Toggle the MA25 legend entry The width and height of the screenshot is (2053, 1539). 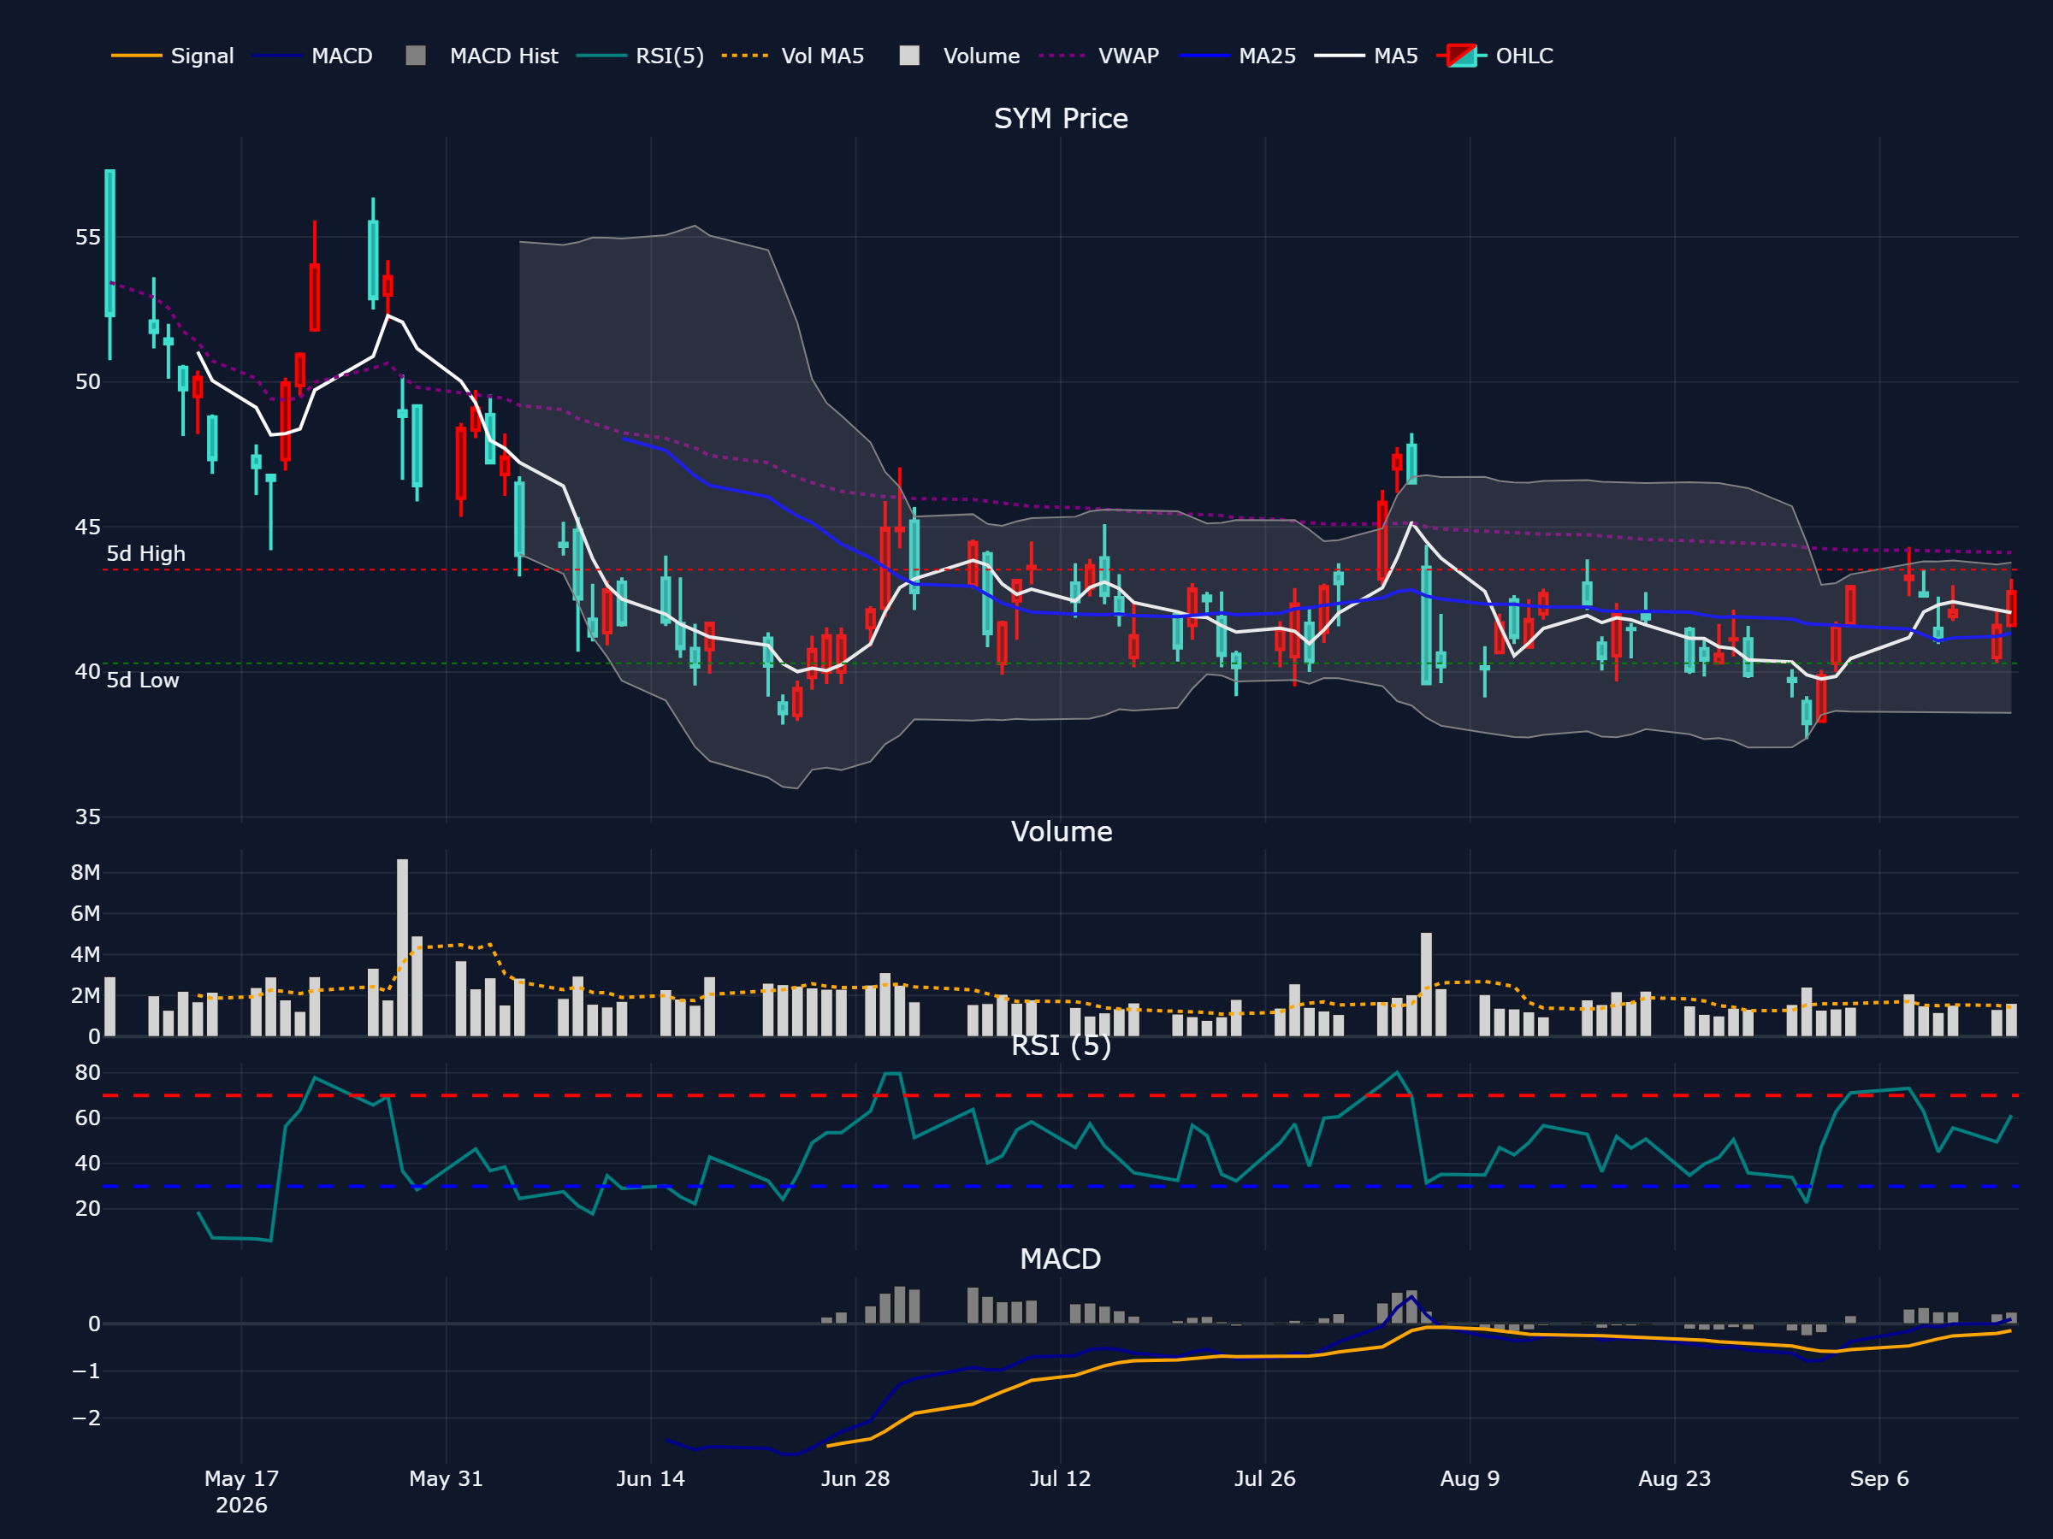coord(1238,56)
